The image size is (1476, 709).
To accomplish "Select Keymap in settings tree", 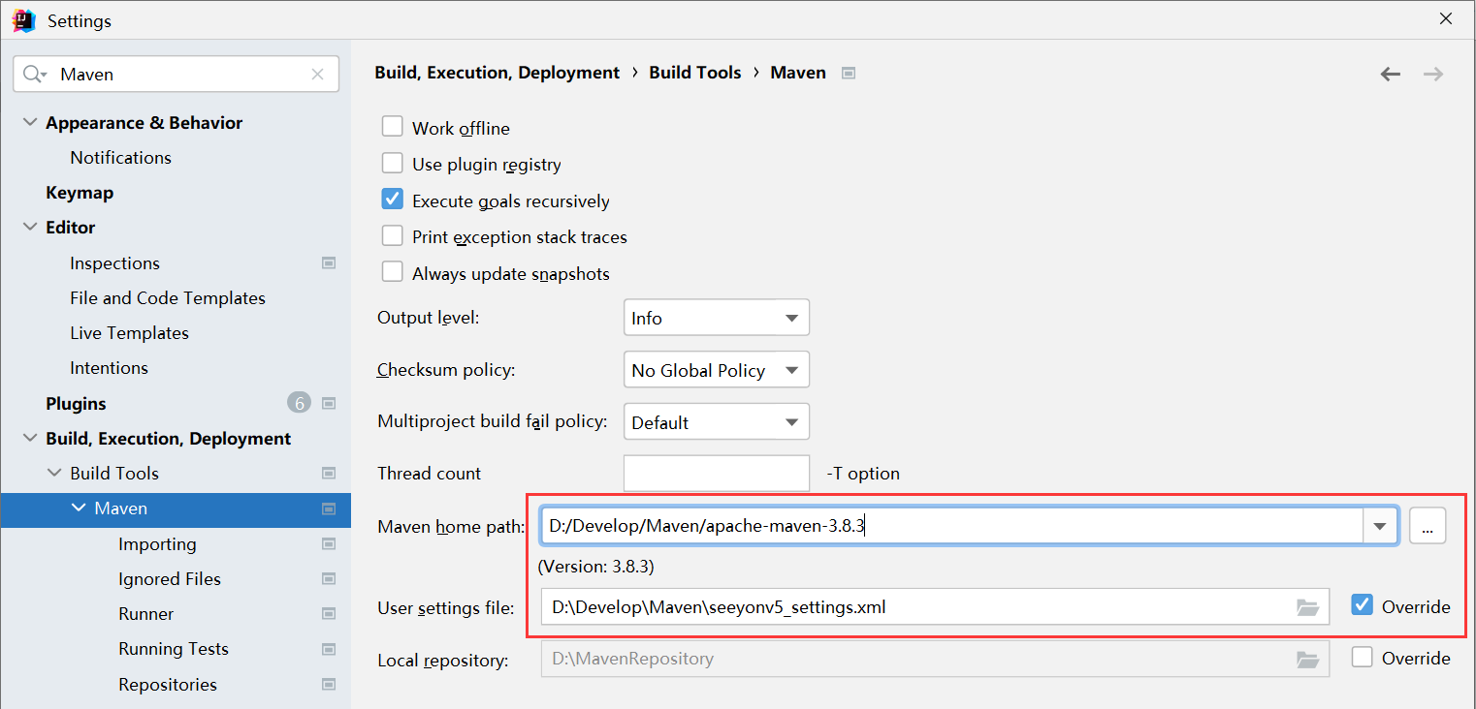I will (x=80, y=193).
